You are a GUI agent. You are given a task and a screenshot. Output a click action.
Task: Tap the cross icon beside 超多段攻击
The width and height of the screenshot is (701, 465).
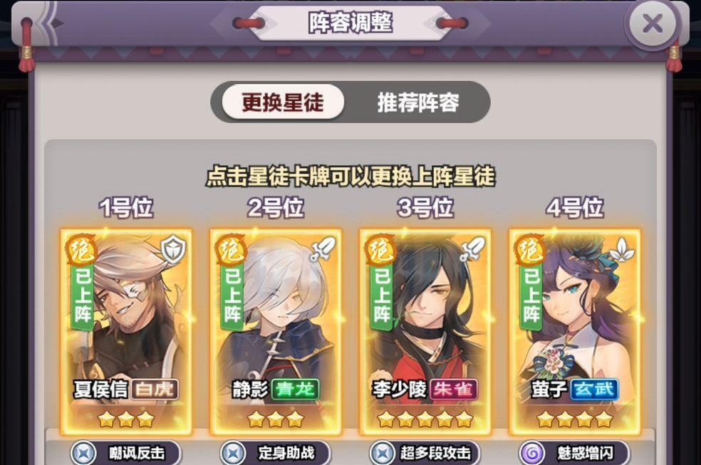(383, 453)
